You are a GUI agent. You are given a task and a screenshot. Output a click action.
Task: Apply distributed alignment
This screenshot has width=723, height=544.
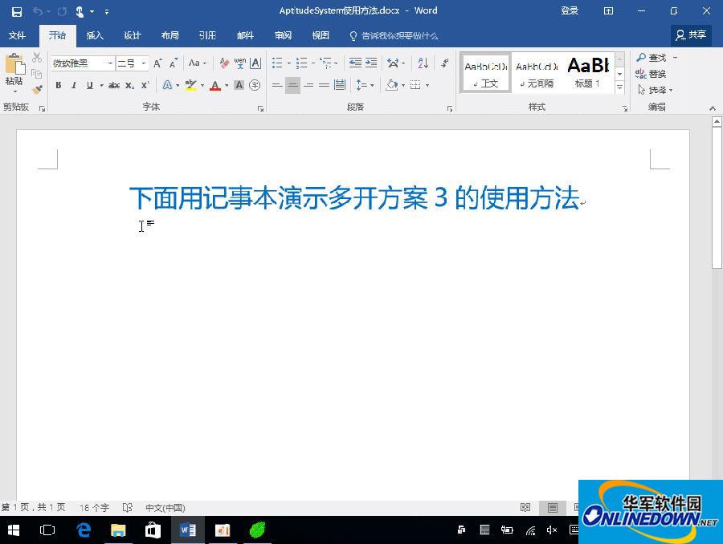[x=340, y=85]
